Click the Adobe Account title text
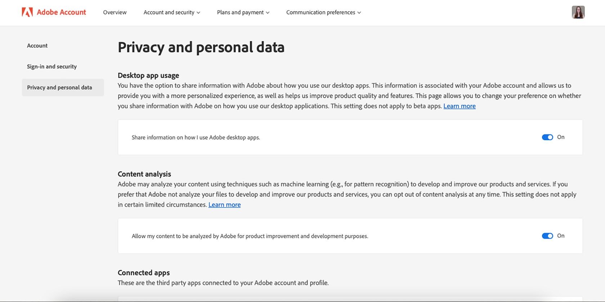Viewport: 605px width, 302px height. (61, 12)
